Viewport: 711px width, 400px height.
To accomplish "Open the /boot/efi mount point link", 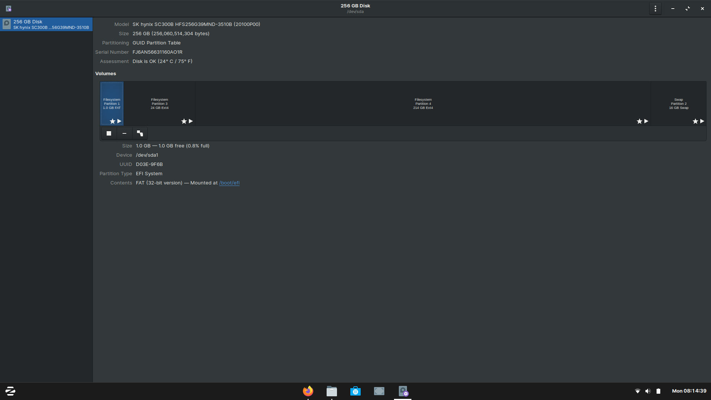I will 229,183.
